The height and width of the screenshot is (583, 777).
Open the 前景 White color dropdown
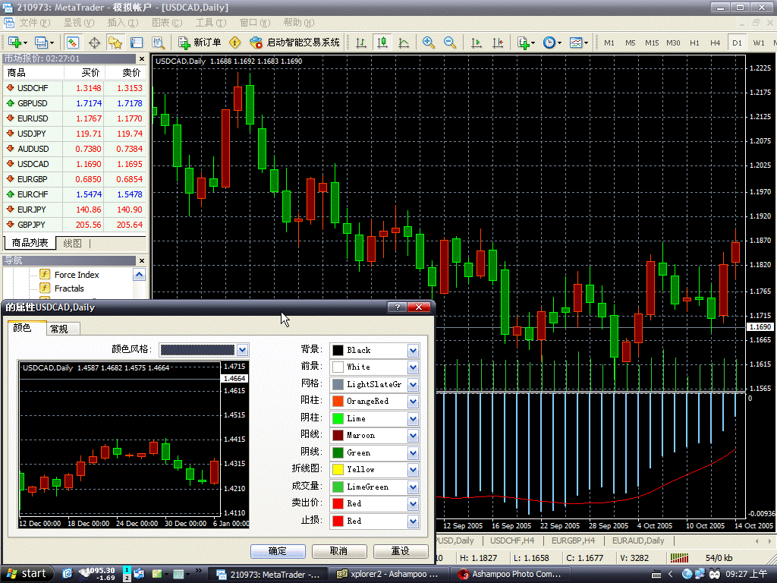pos(414,367)
